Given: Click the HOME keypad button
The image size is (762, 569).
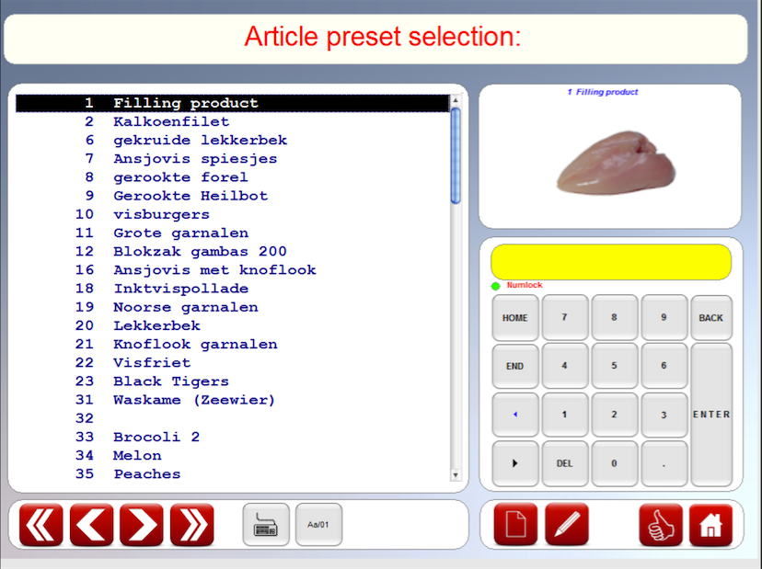Looking at the screenshot, I should click(515, 317).
